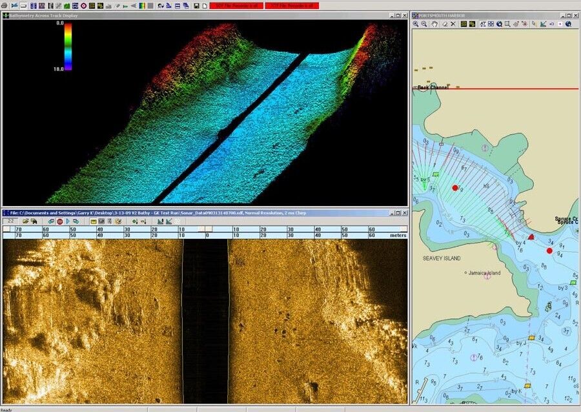The image size is (581, 412).
Task: Toggle the XTF File Recorder off indicator
Action: [x=292, y=5]
